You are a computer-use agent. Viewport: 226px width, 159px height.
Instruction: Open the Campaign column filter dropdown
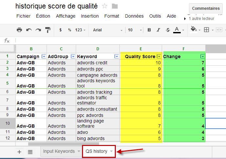click(44, 56)
